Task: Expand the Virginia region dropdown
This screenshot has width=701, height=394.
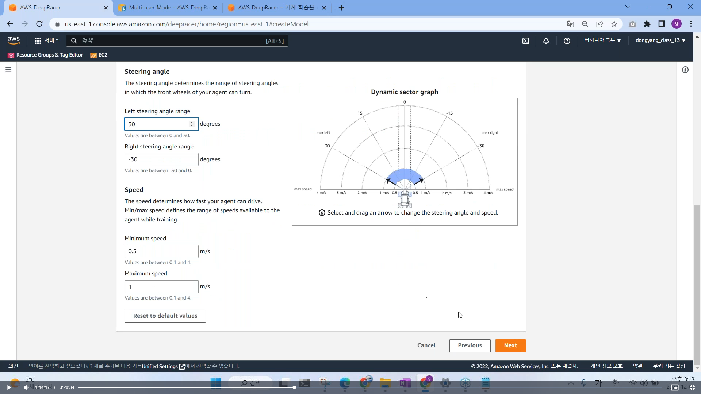Action: 602,40
